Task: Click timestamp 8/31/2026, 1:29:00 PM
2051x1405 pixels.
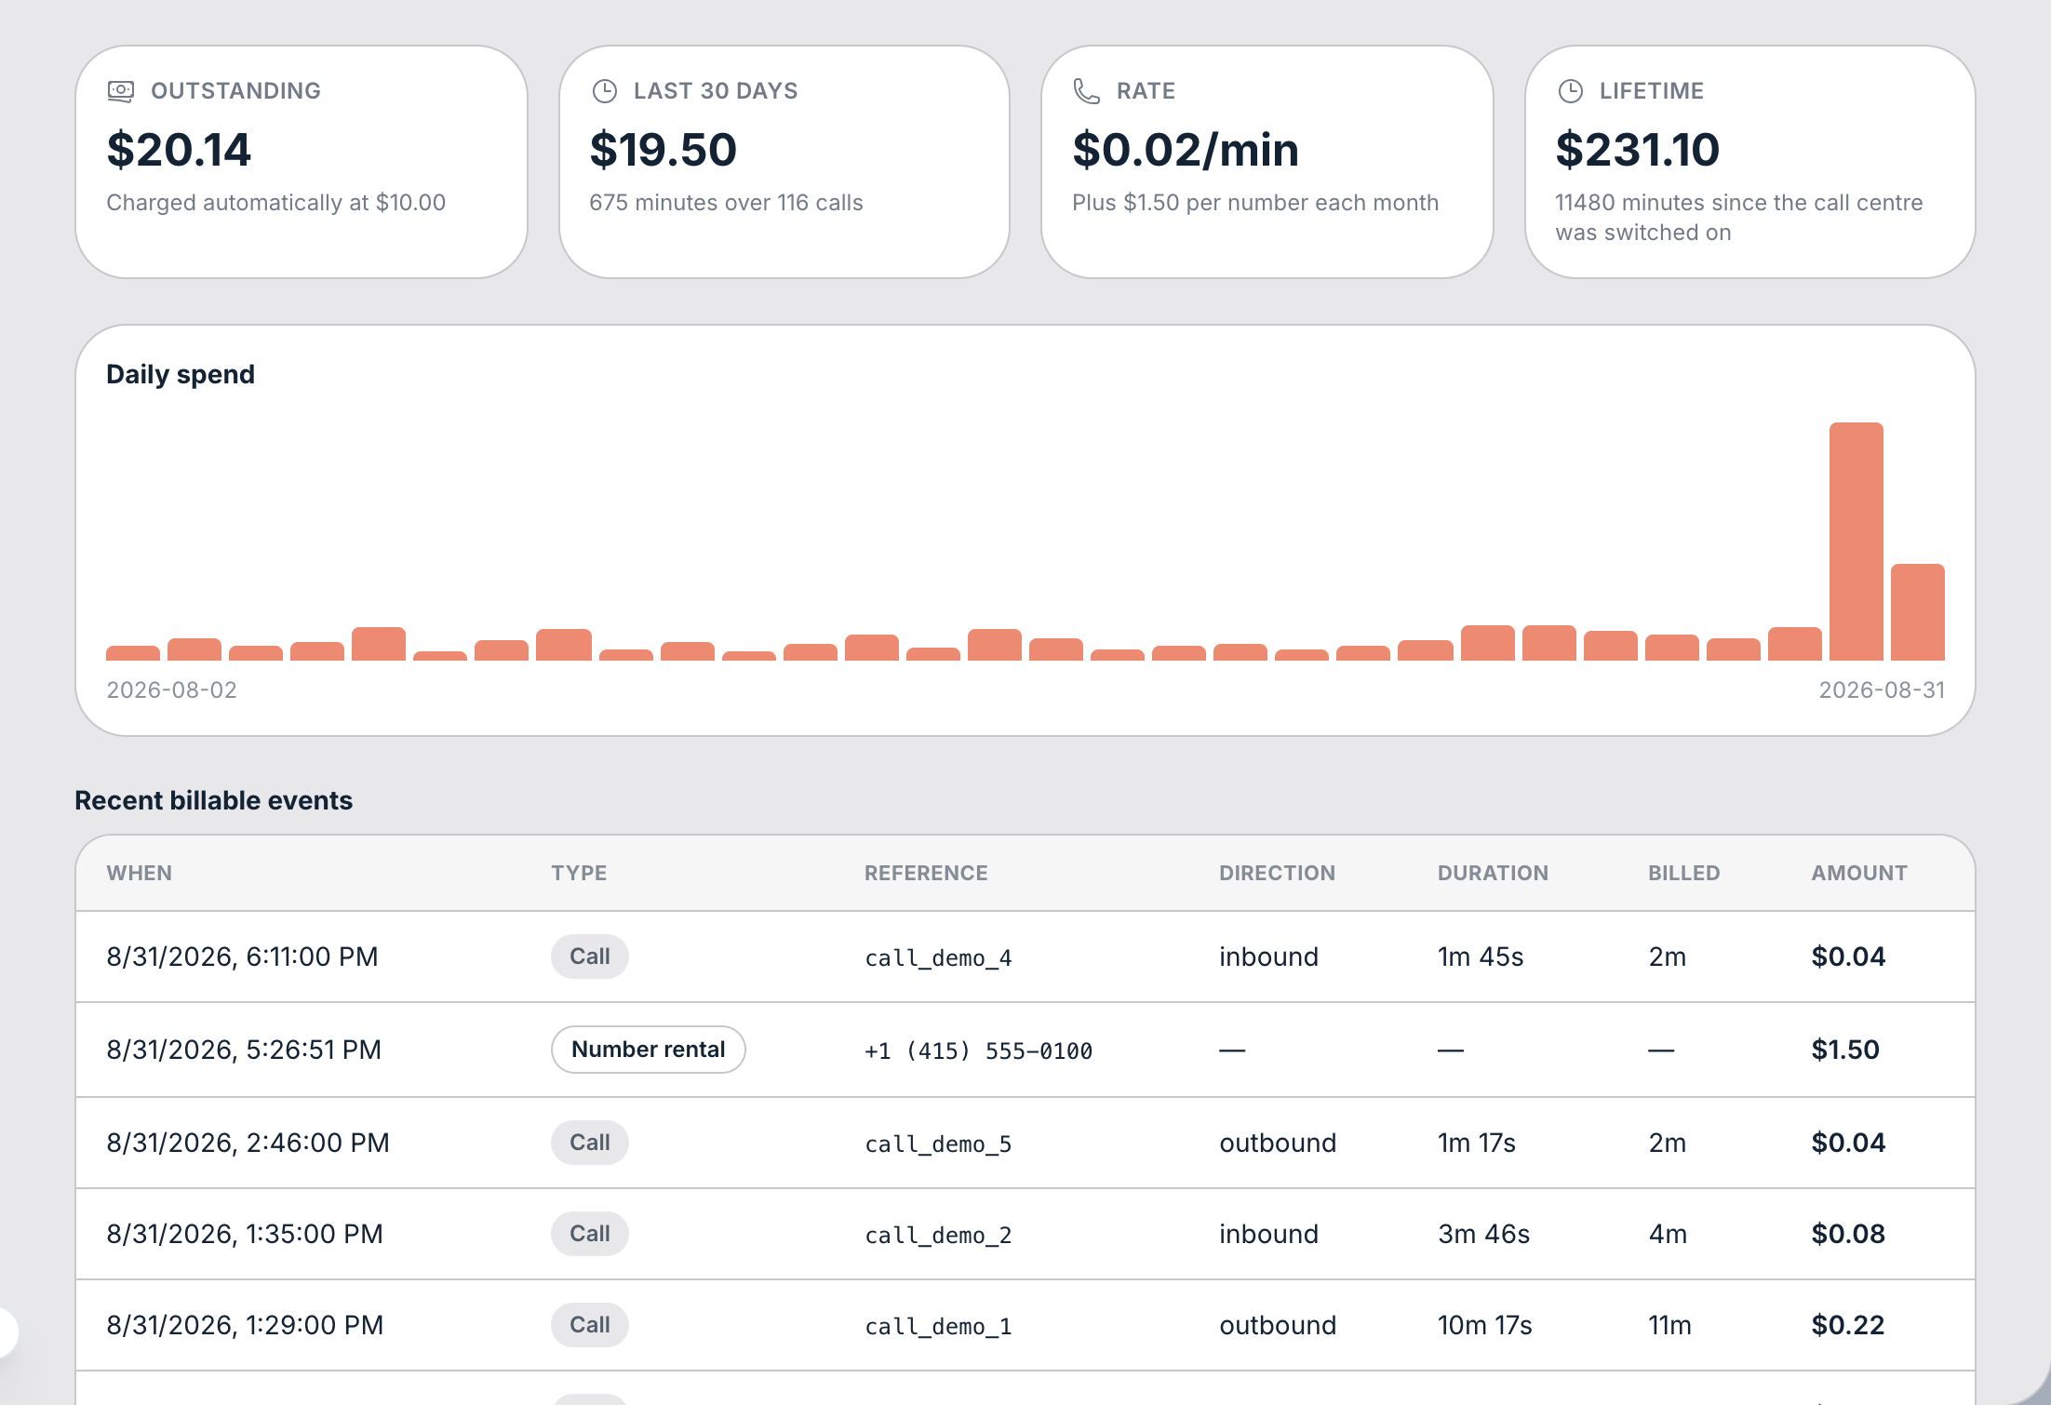Action: pos(245,1325)
